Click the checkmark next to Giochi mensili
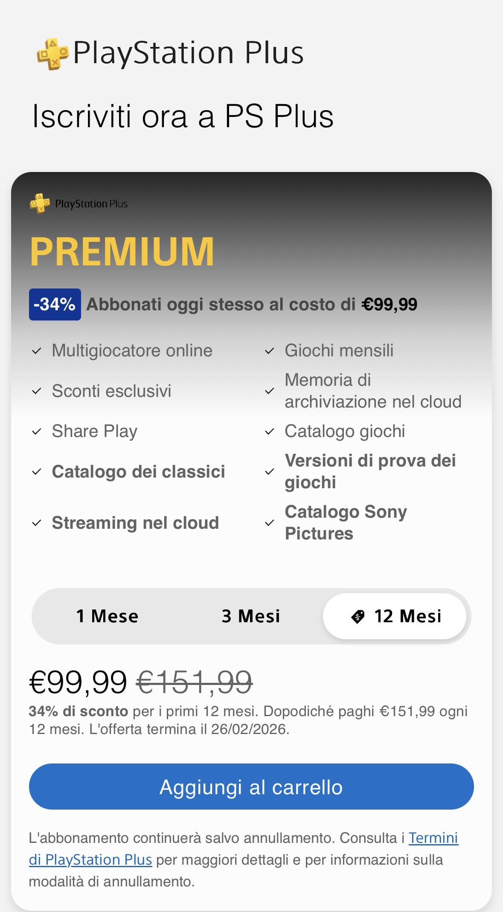 click(x=270, y=351)
